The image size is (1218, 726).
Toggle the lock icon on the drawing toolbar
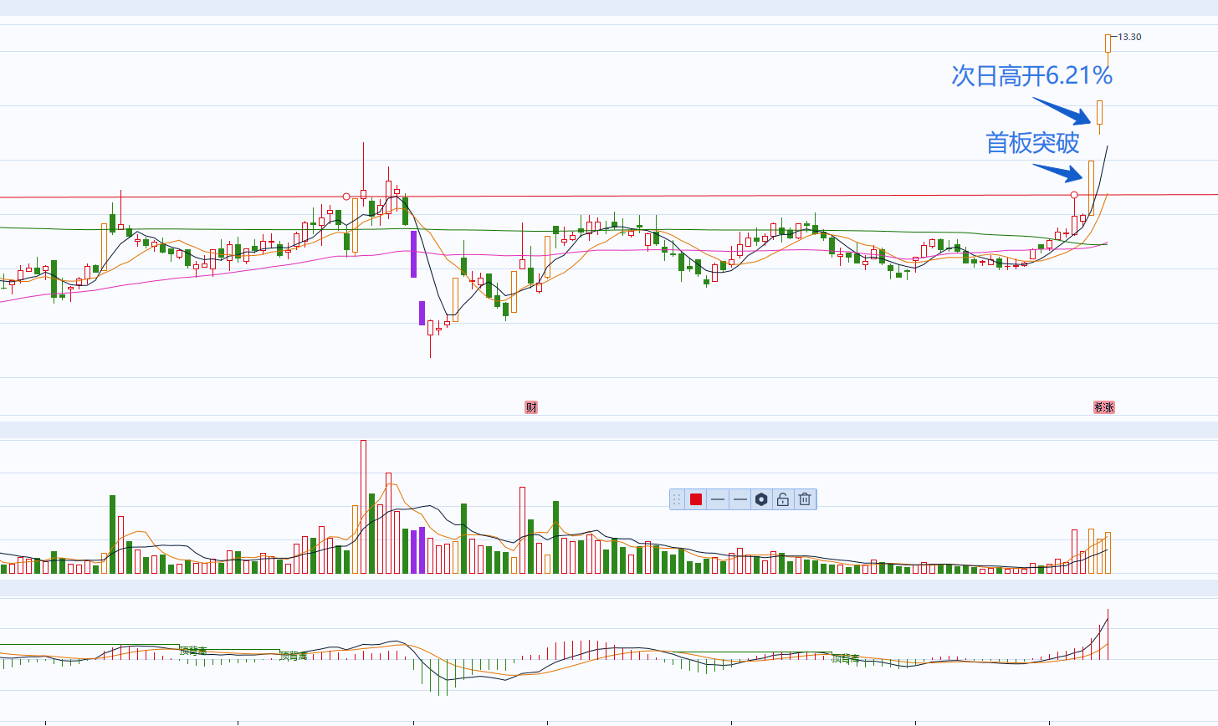coord(783,499)
